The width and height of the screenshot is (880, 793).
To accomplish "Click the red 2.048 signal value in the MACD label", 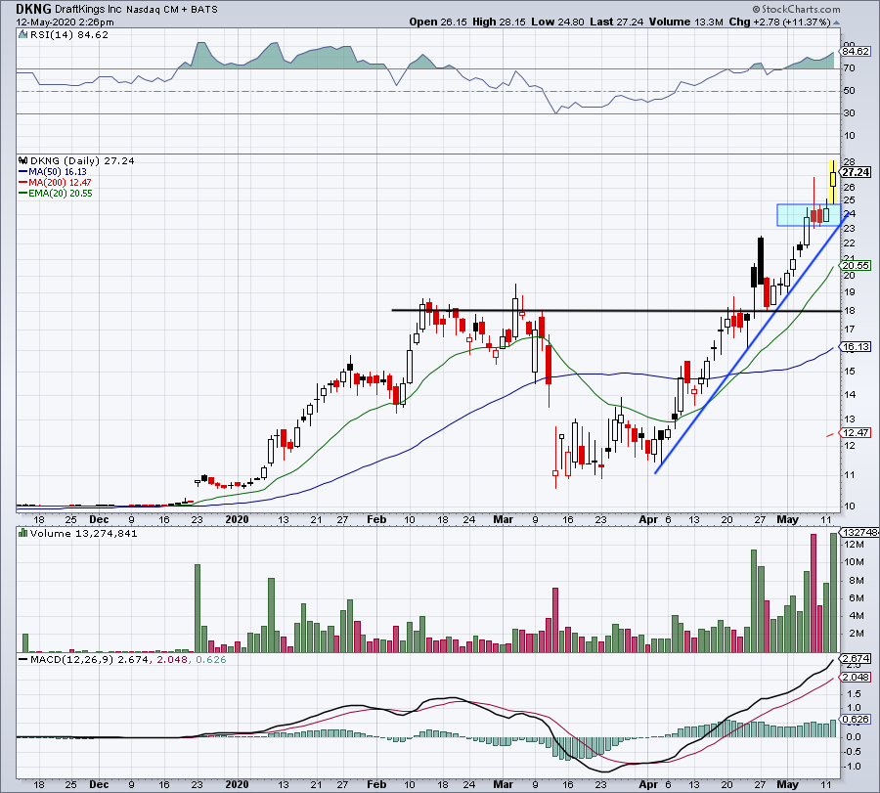I will [172, 659].
